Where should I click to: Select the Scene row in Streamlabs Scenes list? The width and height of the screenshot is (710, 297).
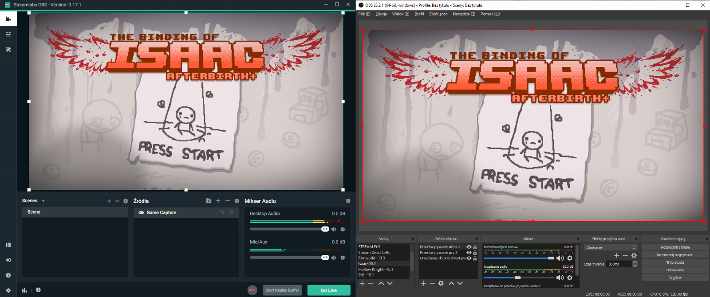pos(75,212)
